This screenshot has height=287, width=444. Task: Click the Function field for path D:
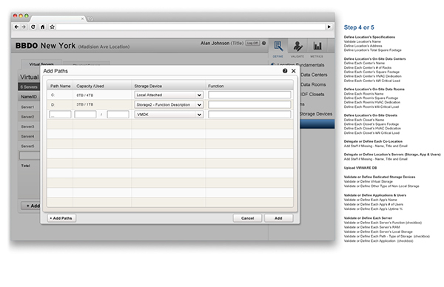(249, 105)
